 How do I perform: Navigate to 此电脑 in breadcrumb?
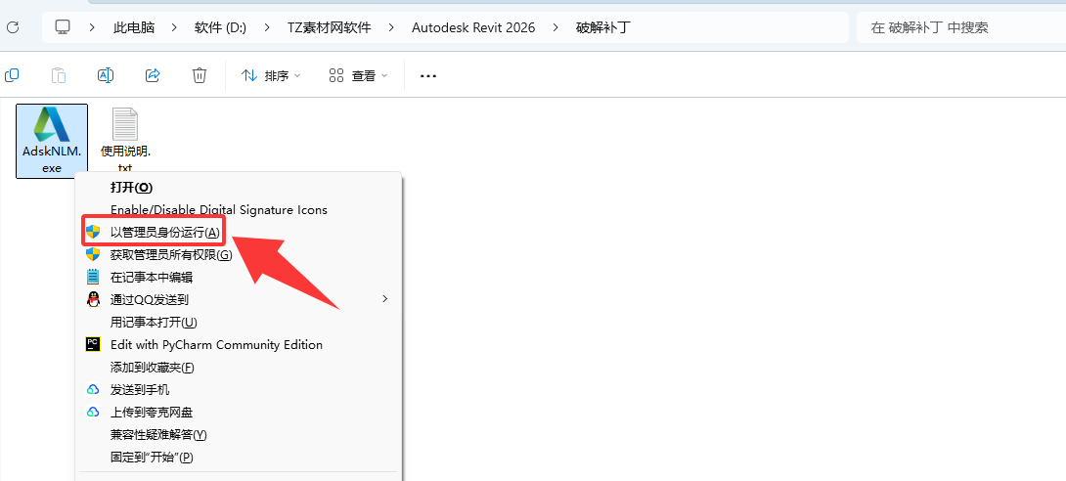pos(134,27)
